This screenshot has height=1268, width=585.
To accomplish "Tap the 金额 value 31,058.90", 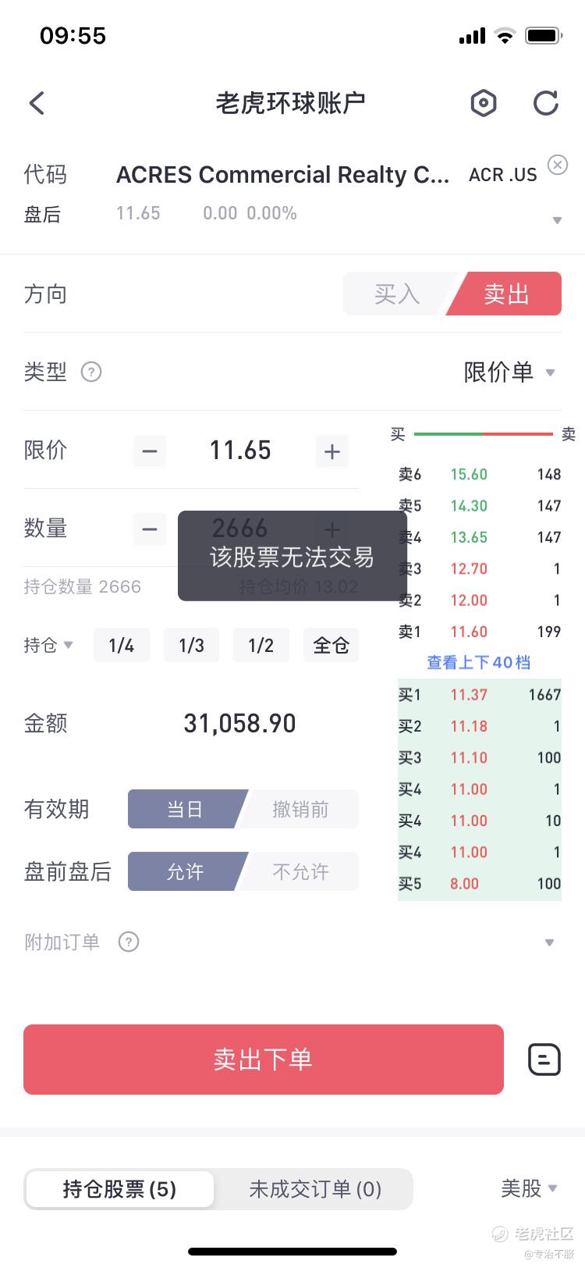I will point(239,723).
